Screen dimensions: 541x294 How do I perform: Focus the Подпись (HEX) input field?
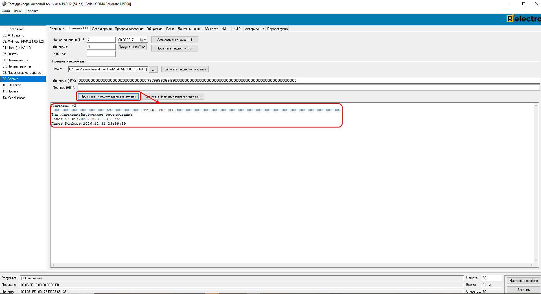tap(308, 88)
